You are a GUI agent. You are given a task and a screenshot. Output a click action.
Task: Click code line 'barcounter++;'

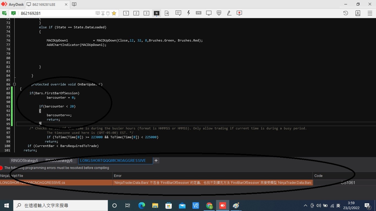click(59, 115)
